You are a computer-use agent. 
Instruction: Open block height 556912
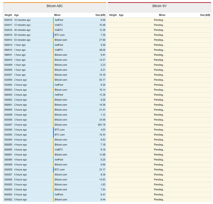tap(8, 50)
